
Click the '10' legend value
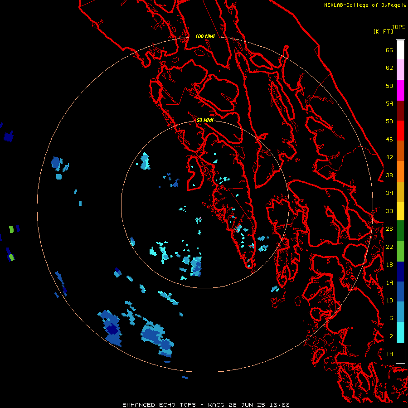(x=389, y=300)
